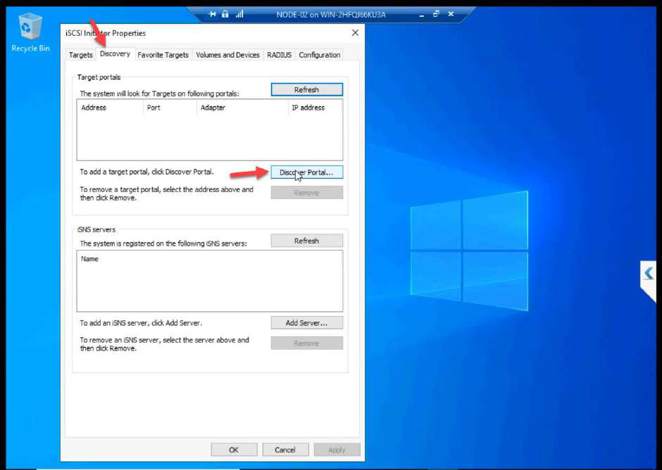The height and width of the screenshot is (470, 662).
Task: Click the signal strength icon in the connection bar
Action: (x=239, y=14)
